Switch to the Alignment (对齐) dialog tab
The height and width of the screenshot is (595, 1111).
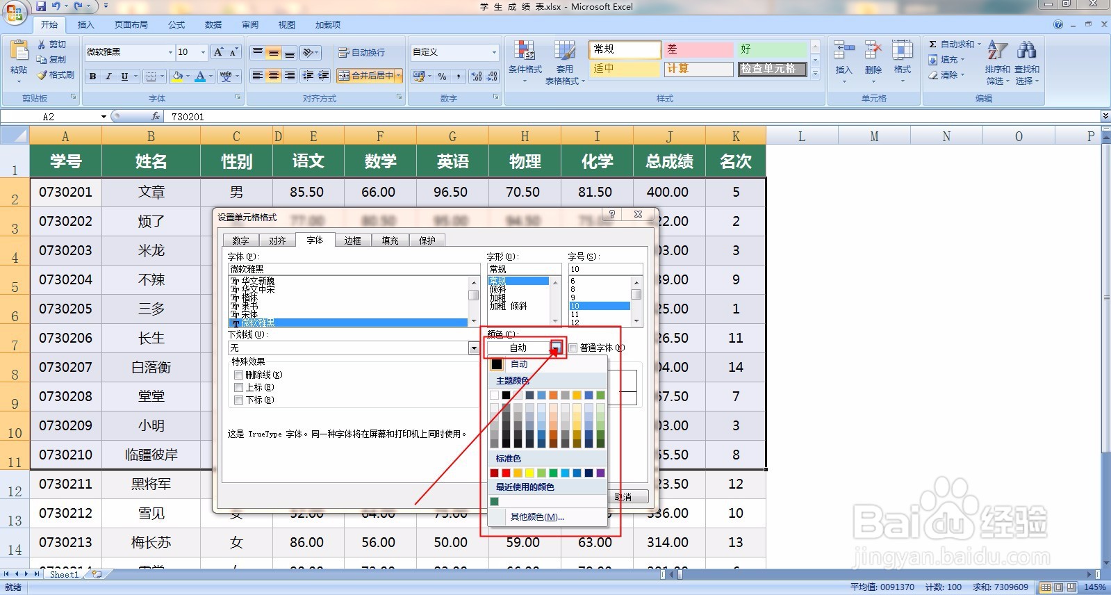(x=277, y=241)
